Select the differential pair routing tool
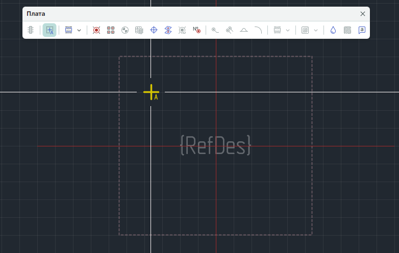The height and width of the screenshot is (253, 399). 230,30
